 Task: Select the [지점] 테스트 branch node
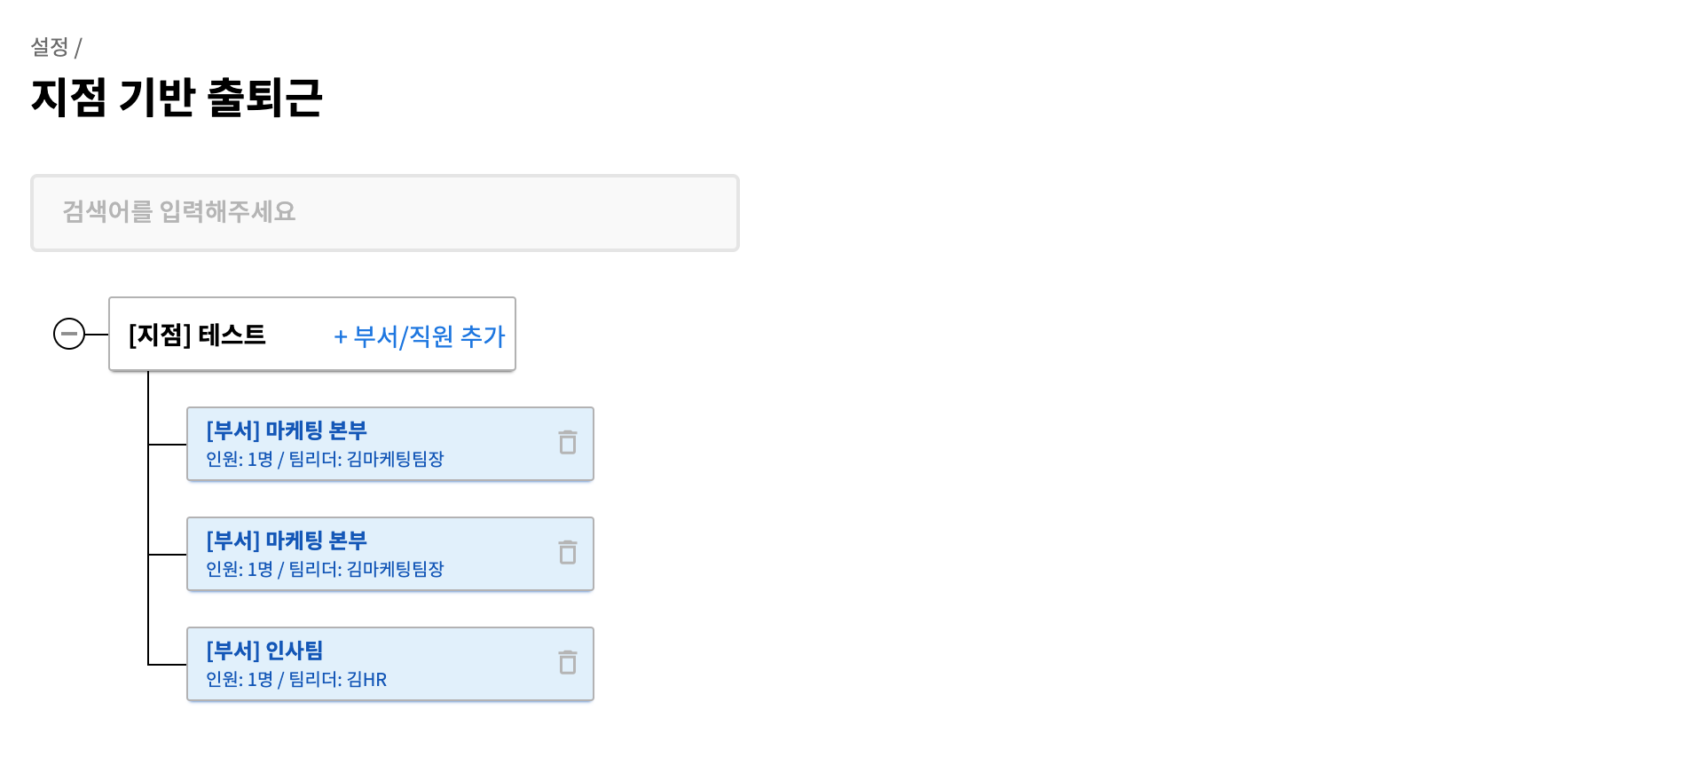(x=312, y=334)
